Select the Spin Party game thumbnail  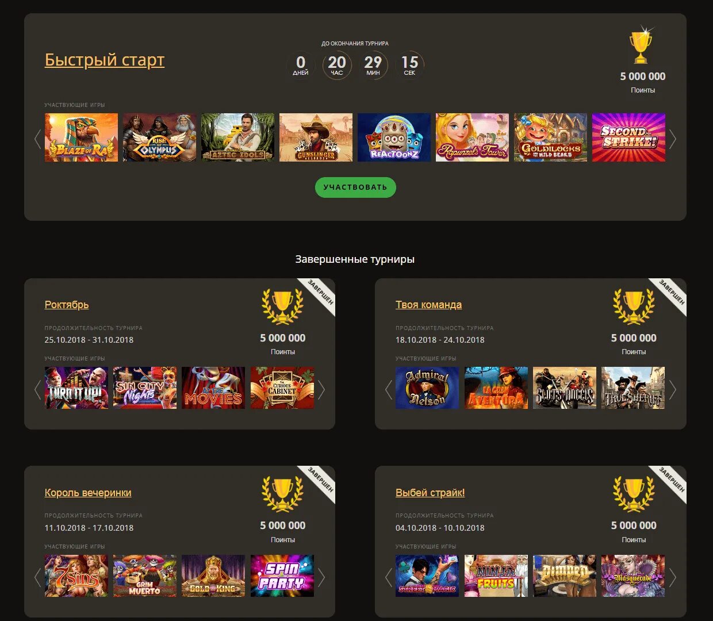(x=282, y=576)
